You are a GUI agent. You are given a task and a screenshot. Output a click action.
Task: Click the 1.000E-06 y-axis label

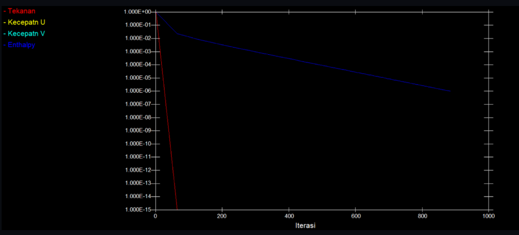pos(137,91)
